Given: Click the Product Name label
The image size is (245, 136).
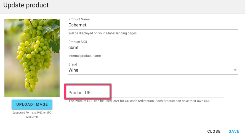Looking at the screenshot, I should click(79, 19).
